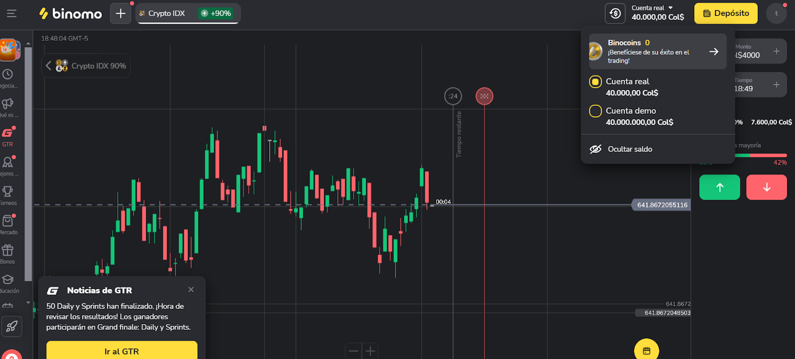795x359 pixels.
Task: Click the green up-arrow trade button
Action: (x=719, y=187)
